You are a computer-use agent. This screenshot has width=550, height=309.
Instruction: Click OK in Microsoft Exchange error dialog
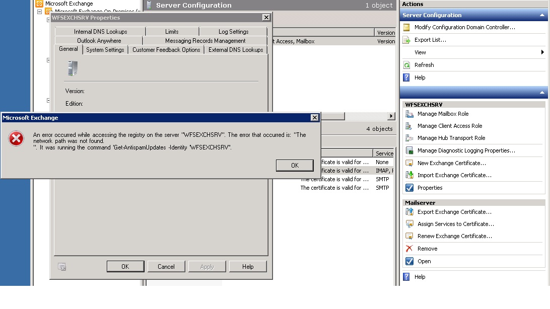(x=295, y=166)
